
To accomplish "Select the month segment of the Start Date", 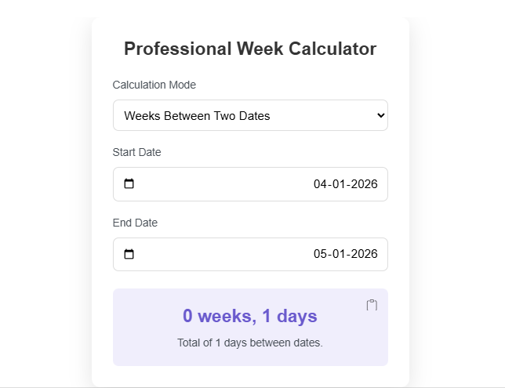I will 340,184.
